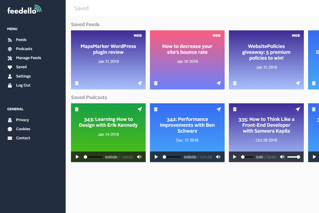Delete podcast 342 with Ben Schwarz
The width and height of the screenshot is (319, 213).
pos(156,109)
